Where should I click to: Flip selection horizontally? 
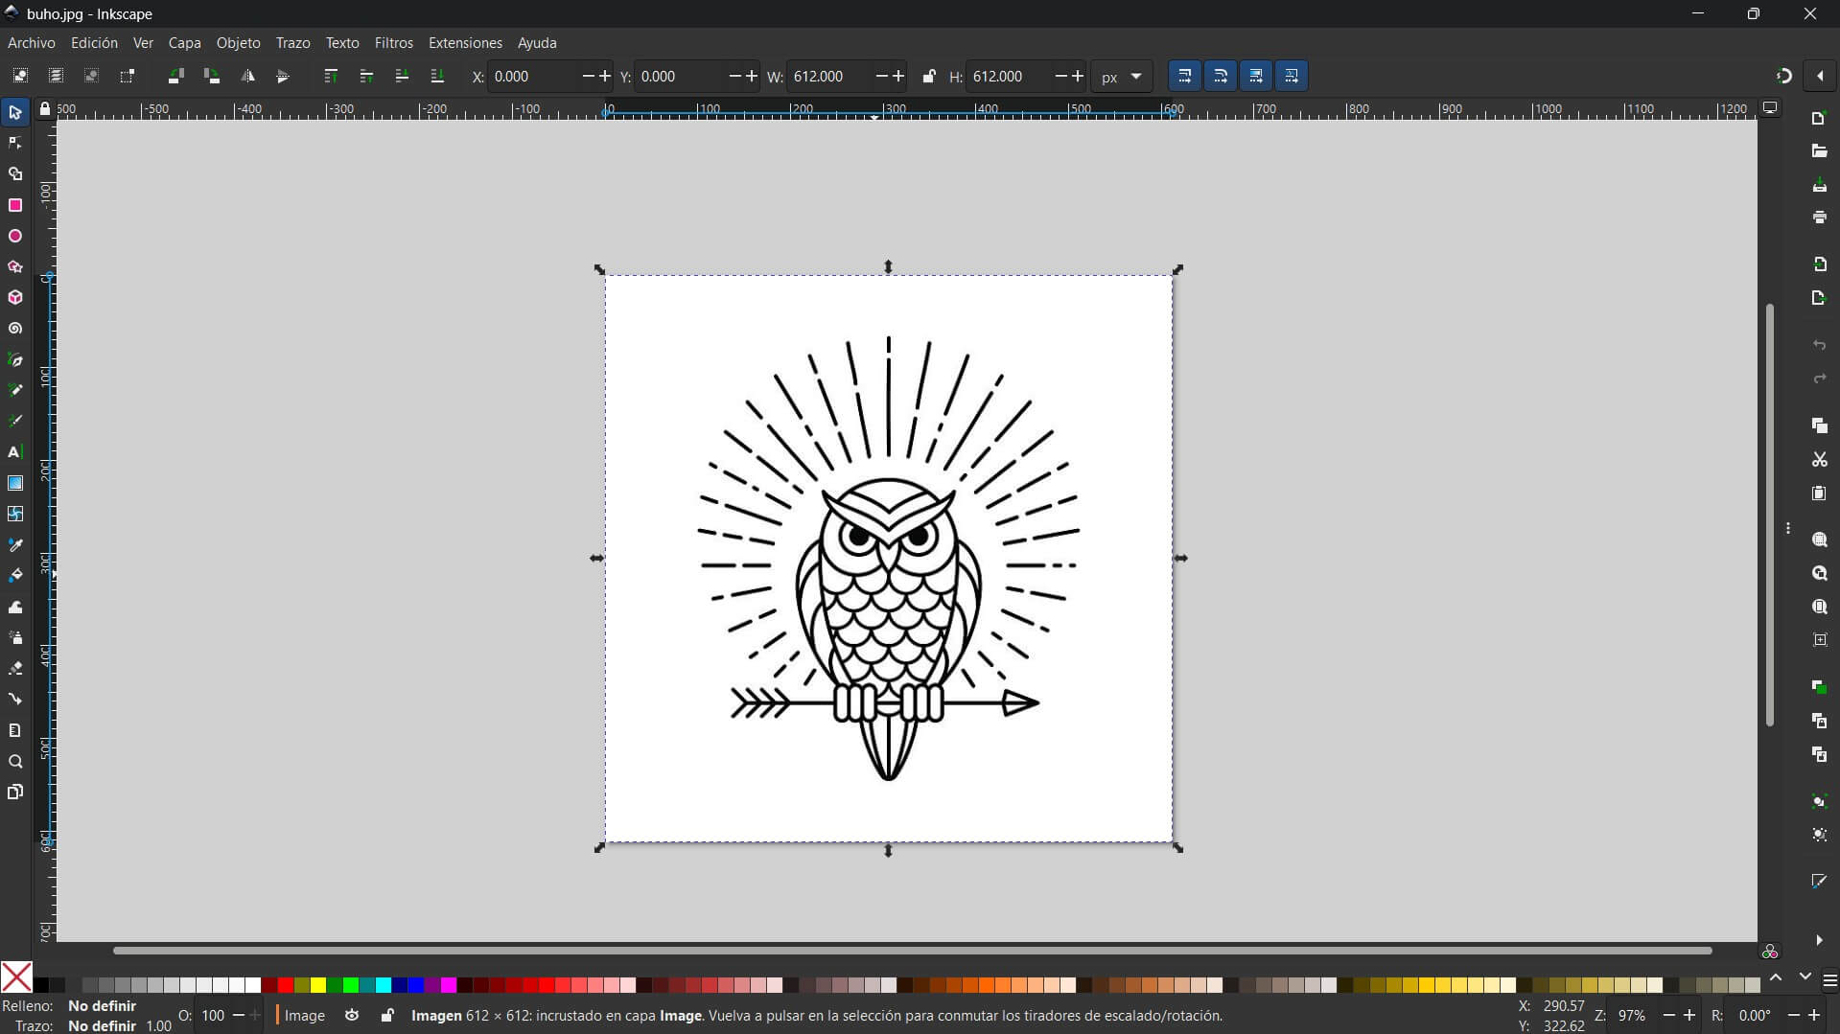coord(247,77)
